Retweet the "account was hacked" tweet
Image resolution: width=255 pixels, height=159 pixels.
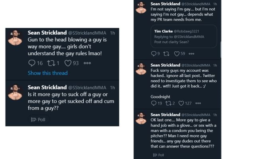point(167,103)
